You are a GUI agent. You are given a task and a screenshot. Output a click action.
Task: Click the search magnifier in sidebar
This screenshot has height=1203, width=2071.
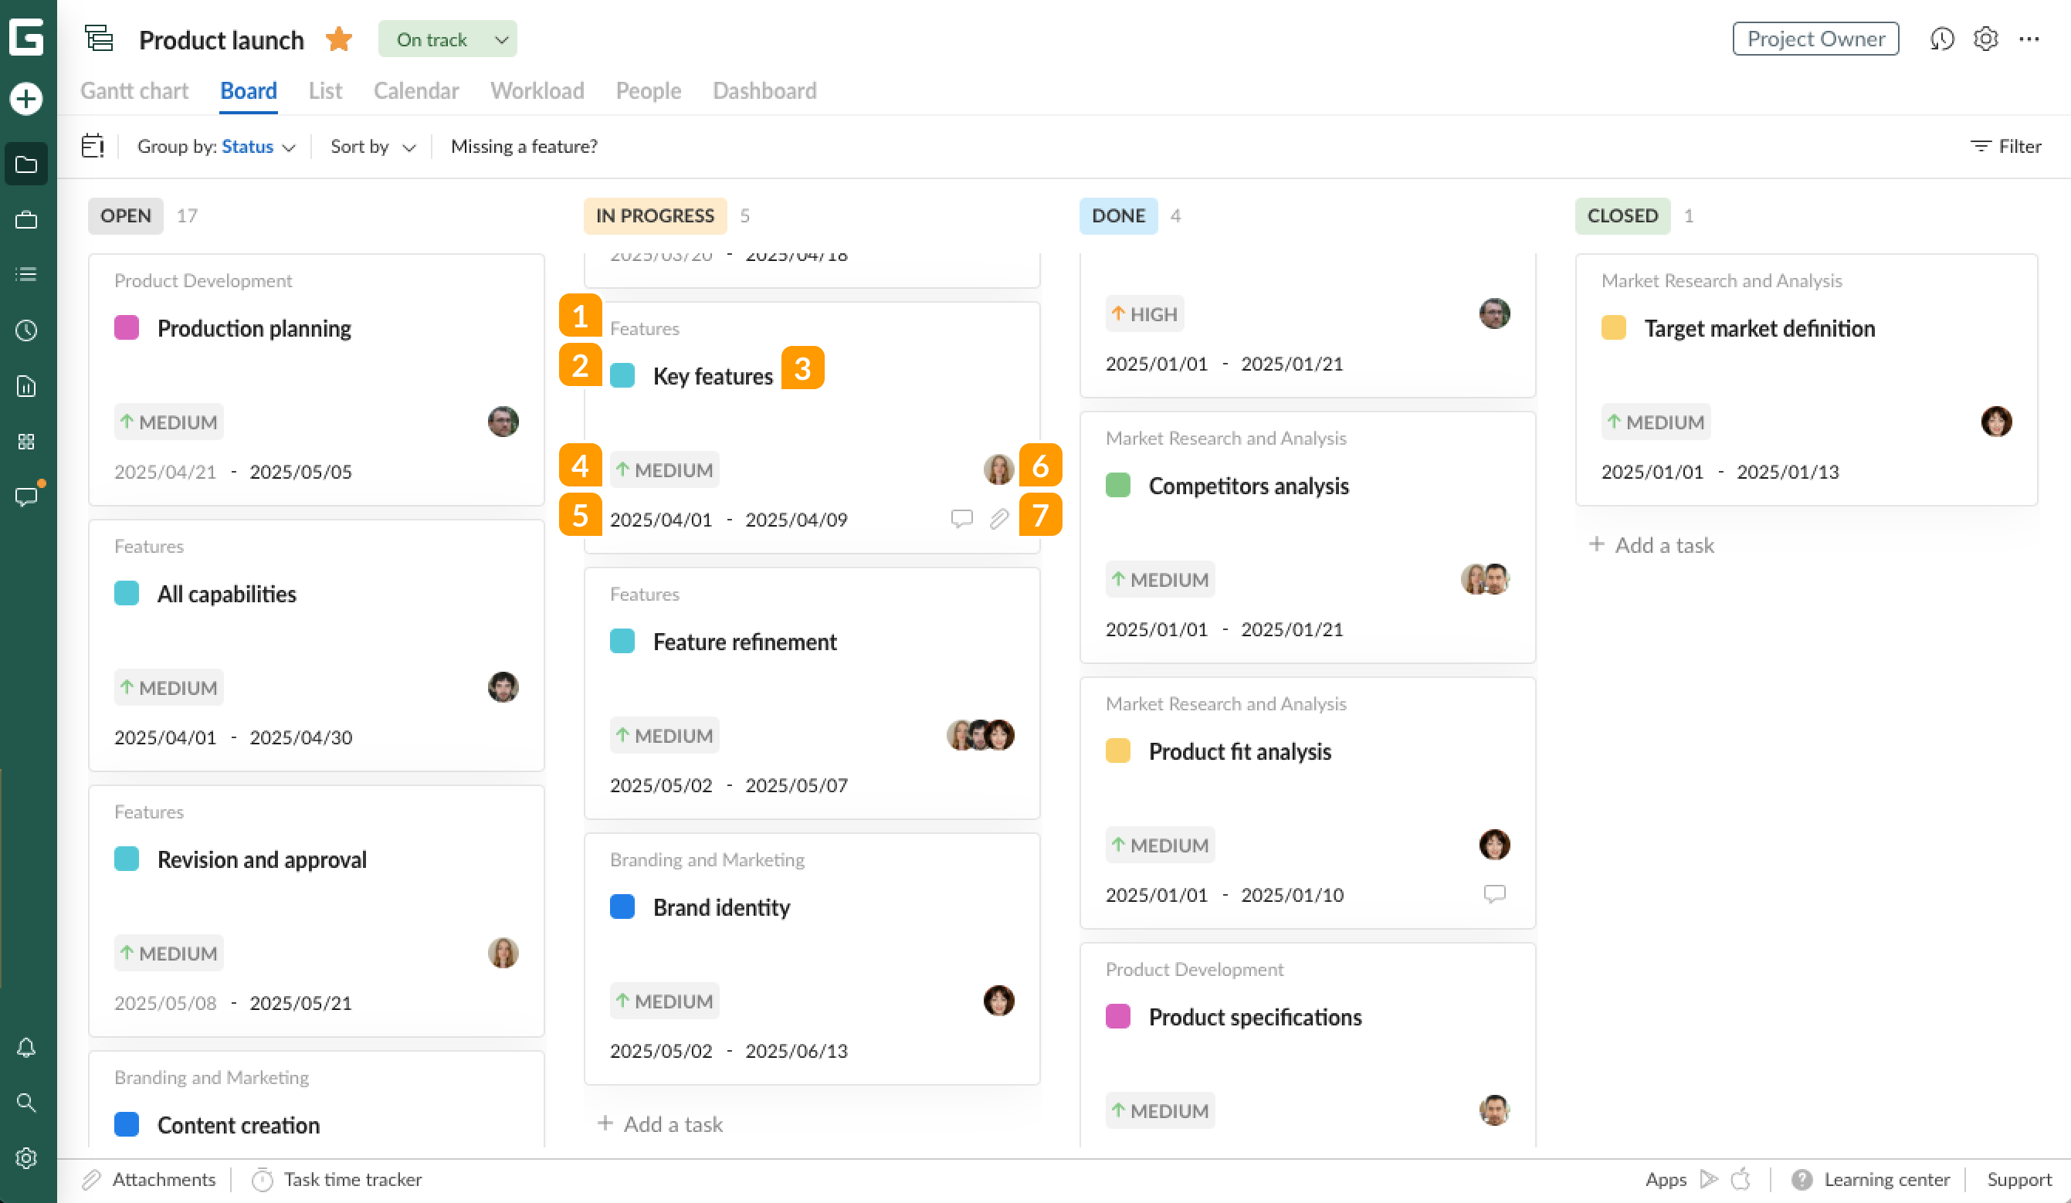pos(26,1103)
